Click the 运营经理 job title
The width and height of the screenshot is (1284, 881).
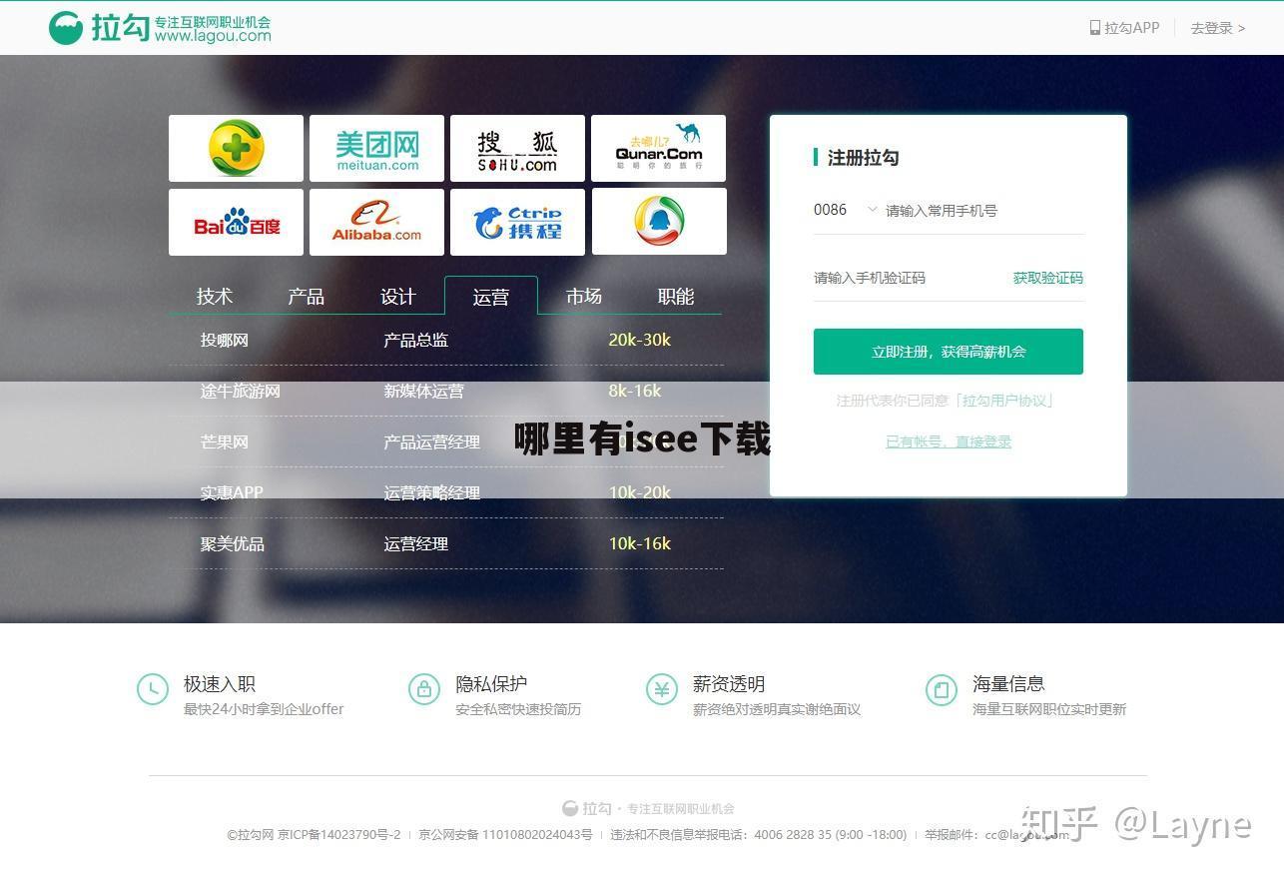tap(416, 543)
